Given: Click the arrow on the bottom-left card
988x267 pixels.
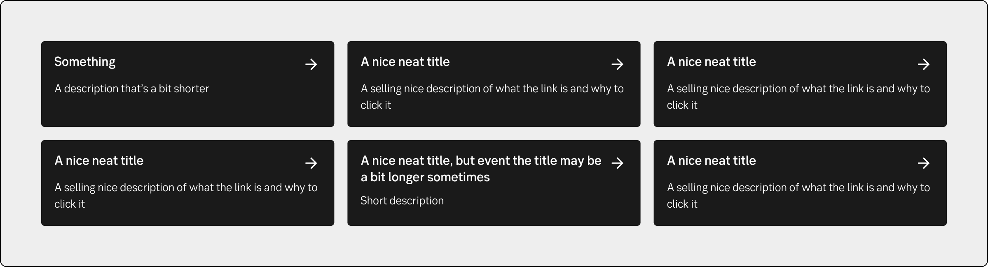Looking at the screenshot, I should [311, 163].
